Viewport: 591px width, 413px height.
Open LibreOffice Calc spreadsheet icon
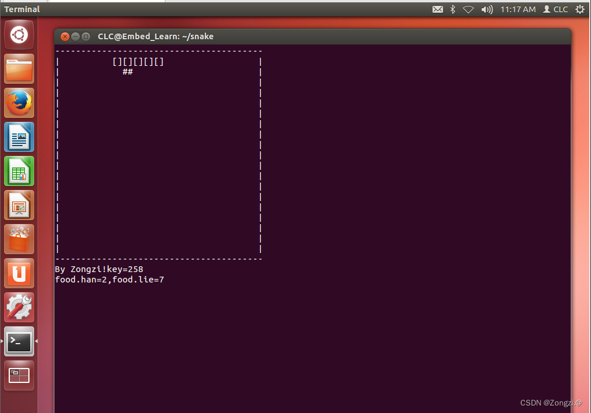point(19,171)
